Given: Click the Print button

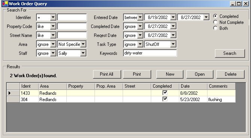Looking at the screenshot, I should pos(137,74).
